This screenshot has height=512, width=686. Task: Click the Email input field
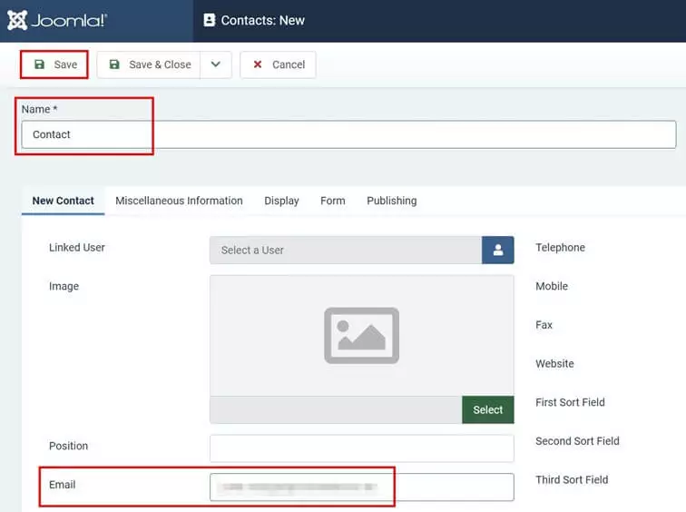(362, 487)
